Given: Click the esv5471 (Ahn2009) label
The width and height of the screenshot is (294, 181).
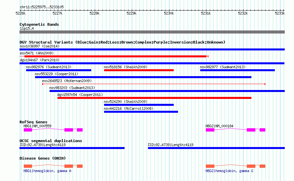Looking at the screenshot, I should (37, 53).
